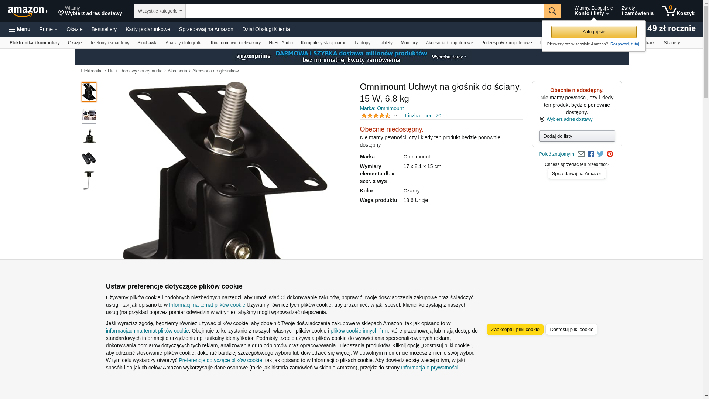709x399 pixels.
Task: Click the Dostosuj pliki cookie button
Action: coord(571,330)
